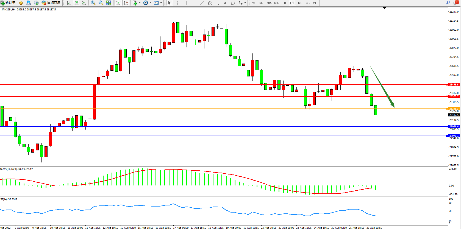Image resolution: width=461 pixels, height=229 pixels.
Task: Expand the add indicators dropdown arrow
Action: (x=140, y=3)
